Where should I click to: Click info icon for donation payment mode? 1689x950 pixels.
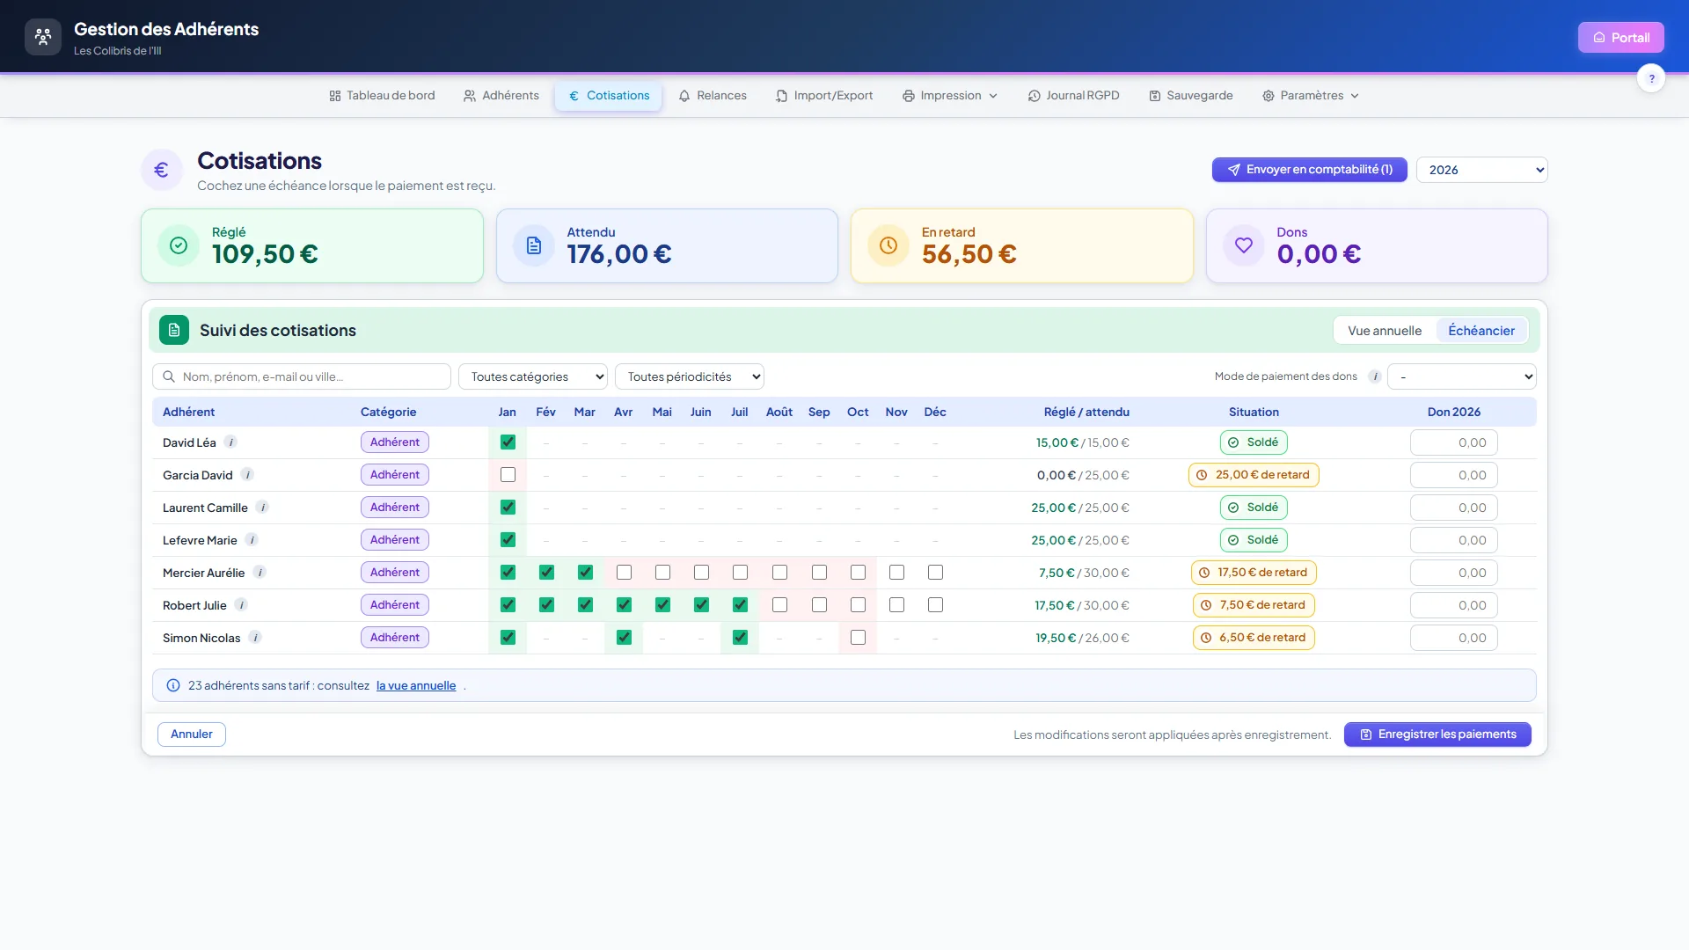coord(1375,376)
